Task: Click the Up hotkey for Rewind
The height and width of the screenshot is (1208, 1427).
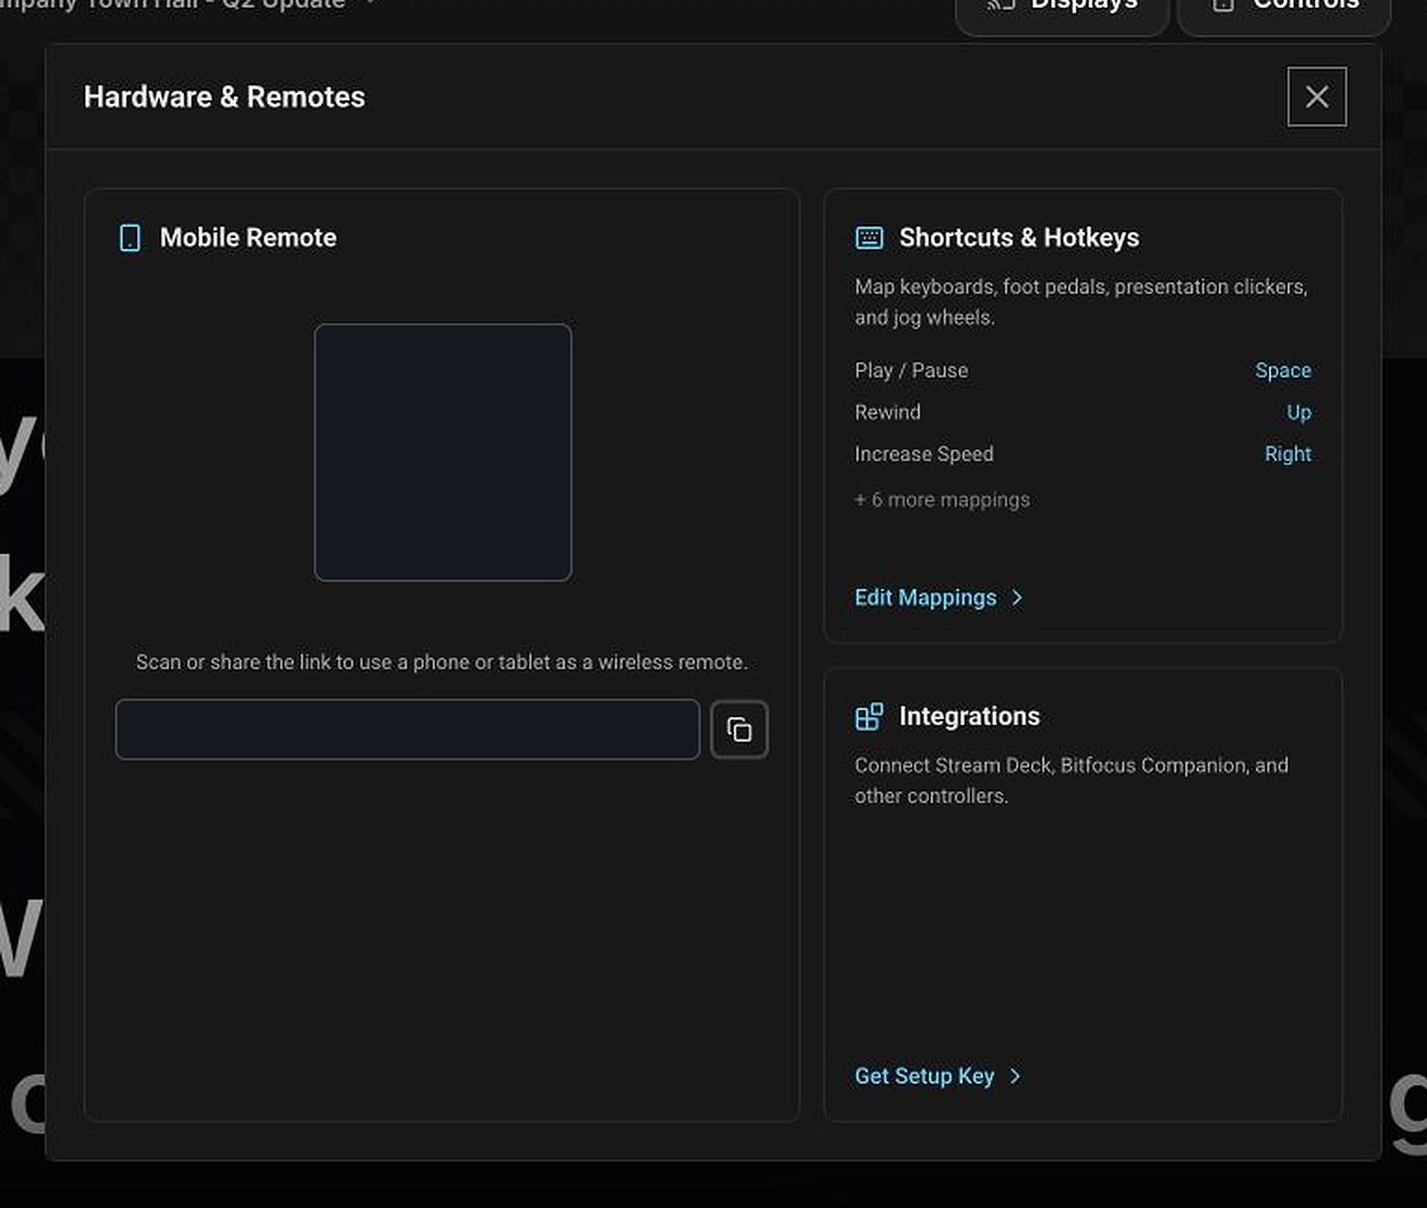Action: (x=1299, y=413)
